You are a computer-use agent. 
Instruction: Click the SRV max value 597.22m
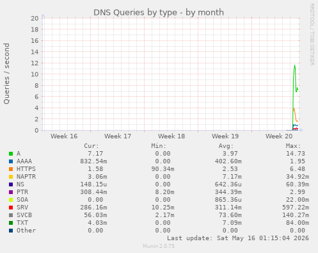(296, 208)
